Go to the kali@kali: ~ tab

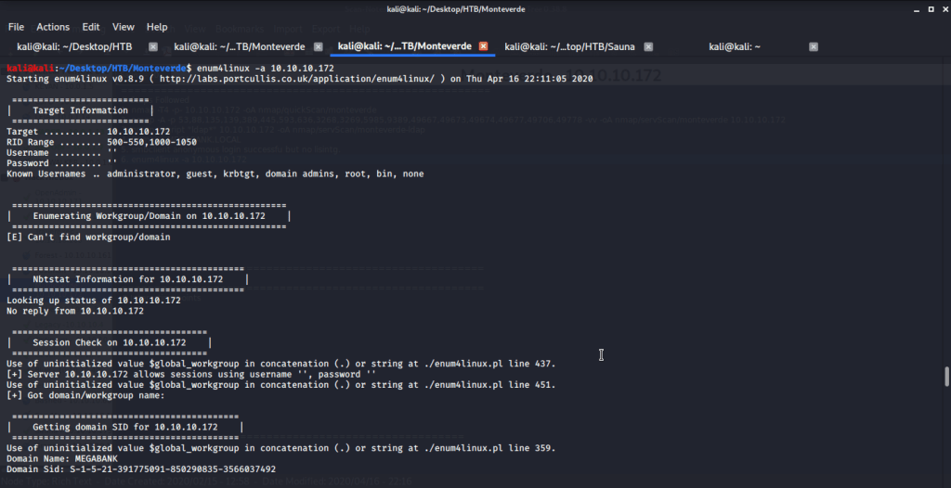coord(733,46)
